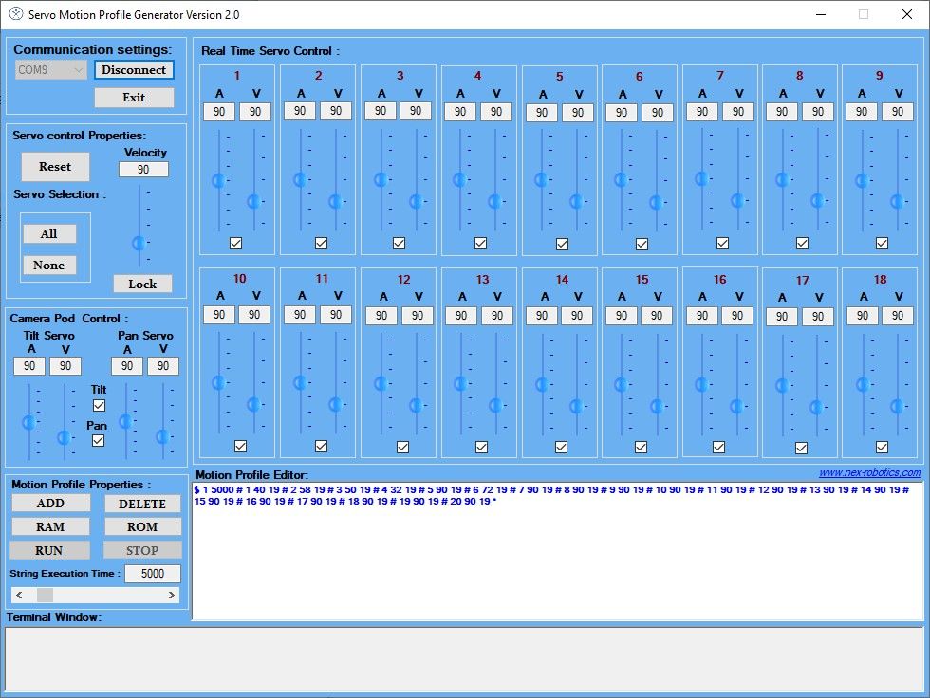
Task: Click servo 10 angle value field
Action: [x=219, y=315]
